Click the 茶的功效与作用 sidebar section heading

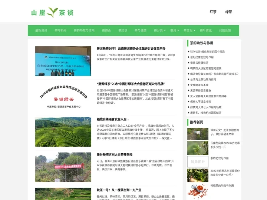[x=202, y=43]
